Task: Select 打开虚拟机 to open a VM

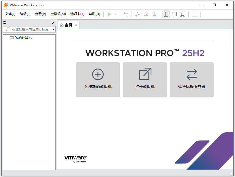Action: (x=145, y=80)
